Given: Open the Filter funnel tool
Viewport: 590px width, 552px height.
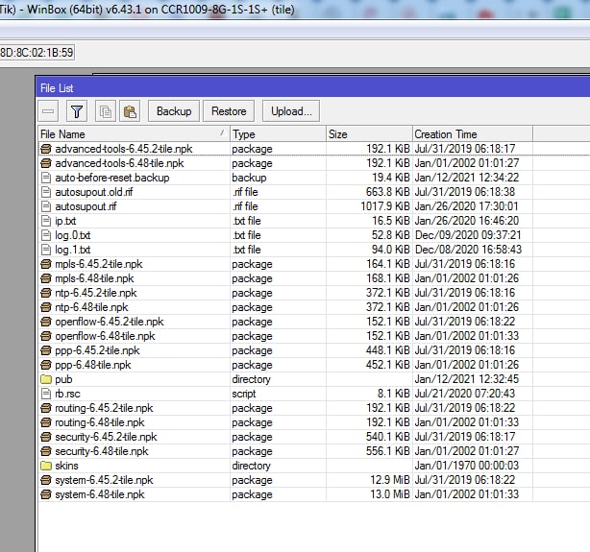Looking at the screenshot, I should pyautogui.click(x=77, y=111).
